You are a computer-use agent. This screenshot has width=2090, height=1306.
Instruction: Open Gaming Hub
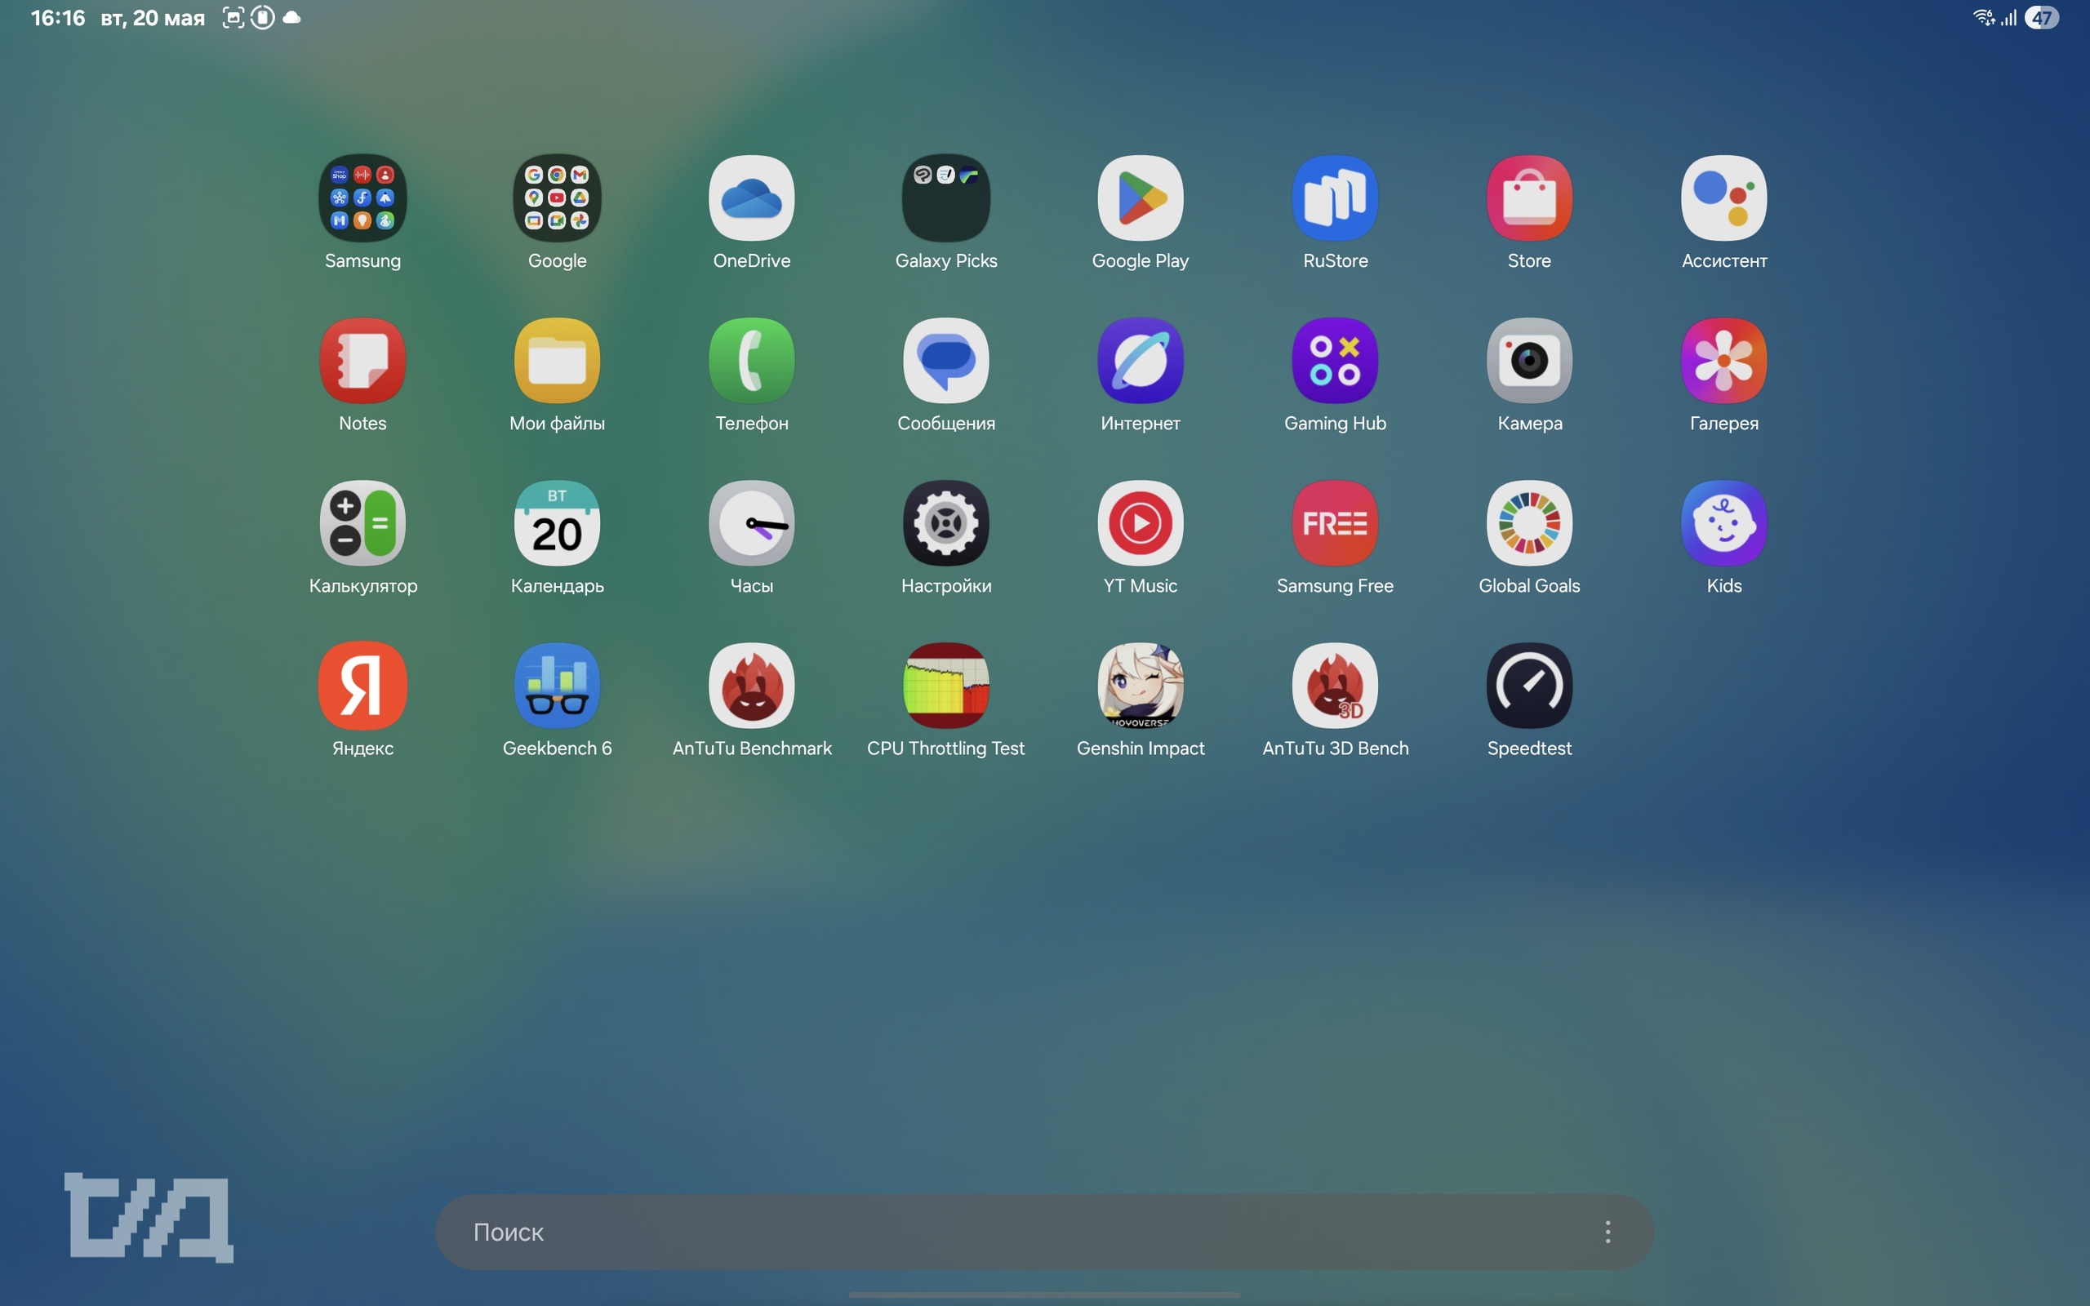click(1335, 361)
